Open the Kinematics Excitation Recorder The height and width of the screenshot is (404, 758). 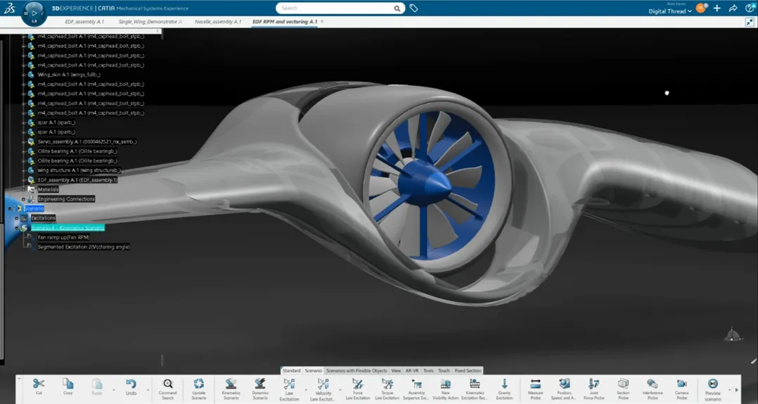coord(475,389)
